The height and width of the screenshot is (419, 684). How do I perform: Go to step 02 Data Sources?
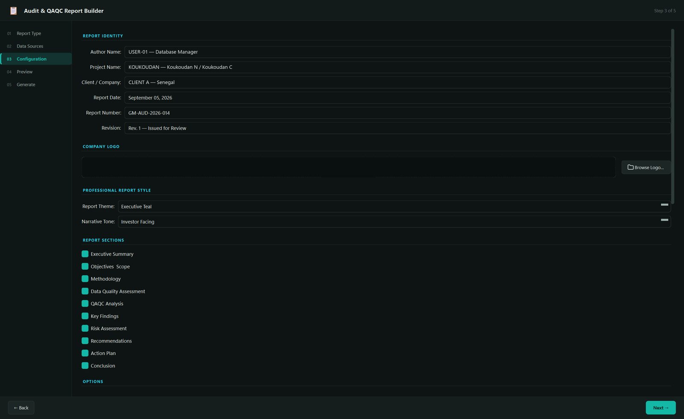point(36,46)
